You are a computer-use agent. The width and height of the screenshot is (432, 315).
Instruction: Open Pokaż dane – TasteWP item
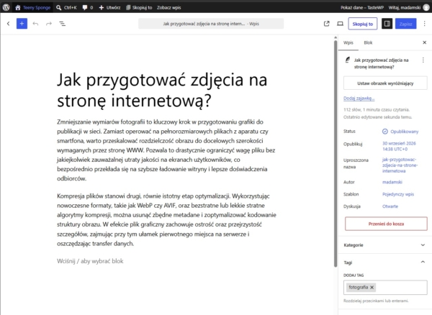coord(362,8)
